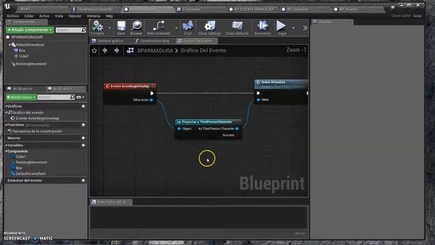Viewport: 435px width, 245px height.
Task: Open Jugar play options dropdown arrow
Action: pos(293,28)
